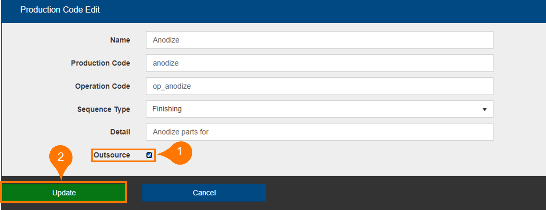Click the Name field label
The height and width of the screenshot is (210, 546).
[x=120, y=40]
